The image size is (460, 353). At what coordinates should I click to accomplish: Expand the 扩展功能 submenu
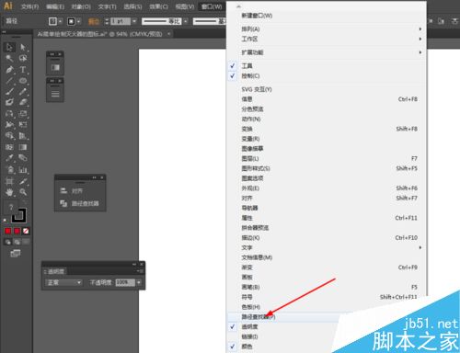point(327,52)
